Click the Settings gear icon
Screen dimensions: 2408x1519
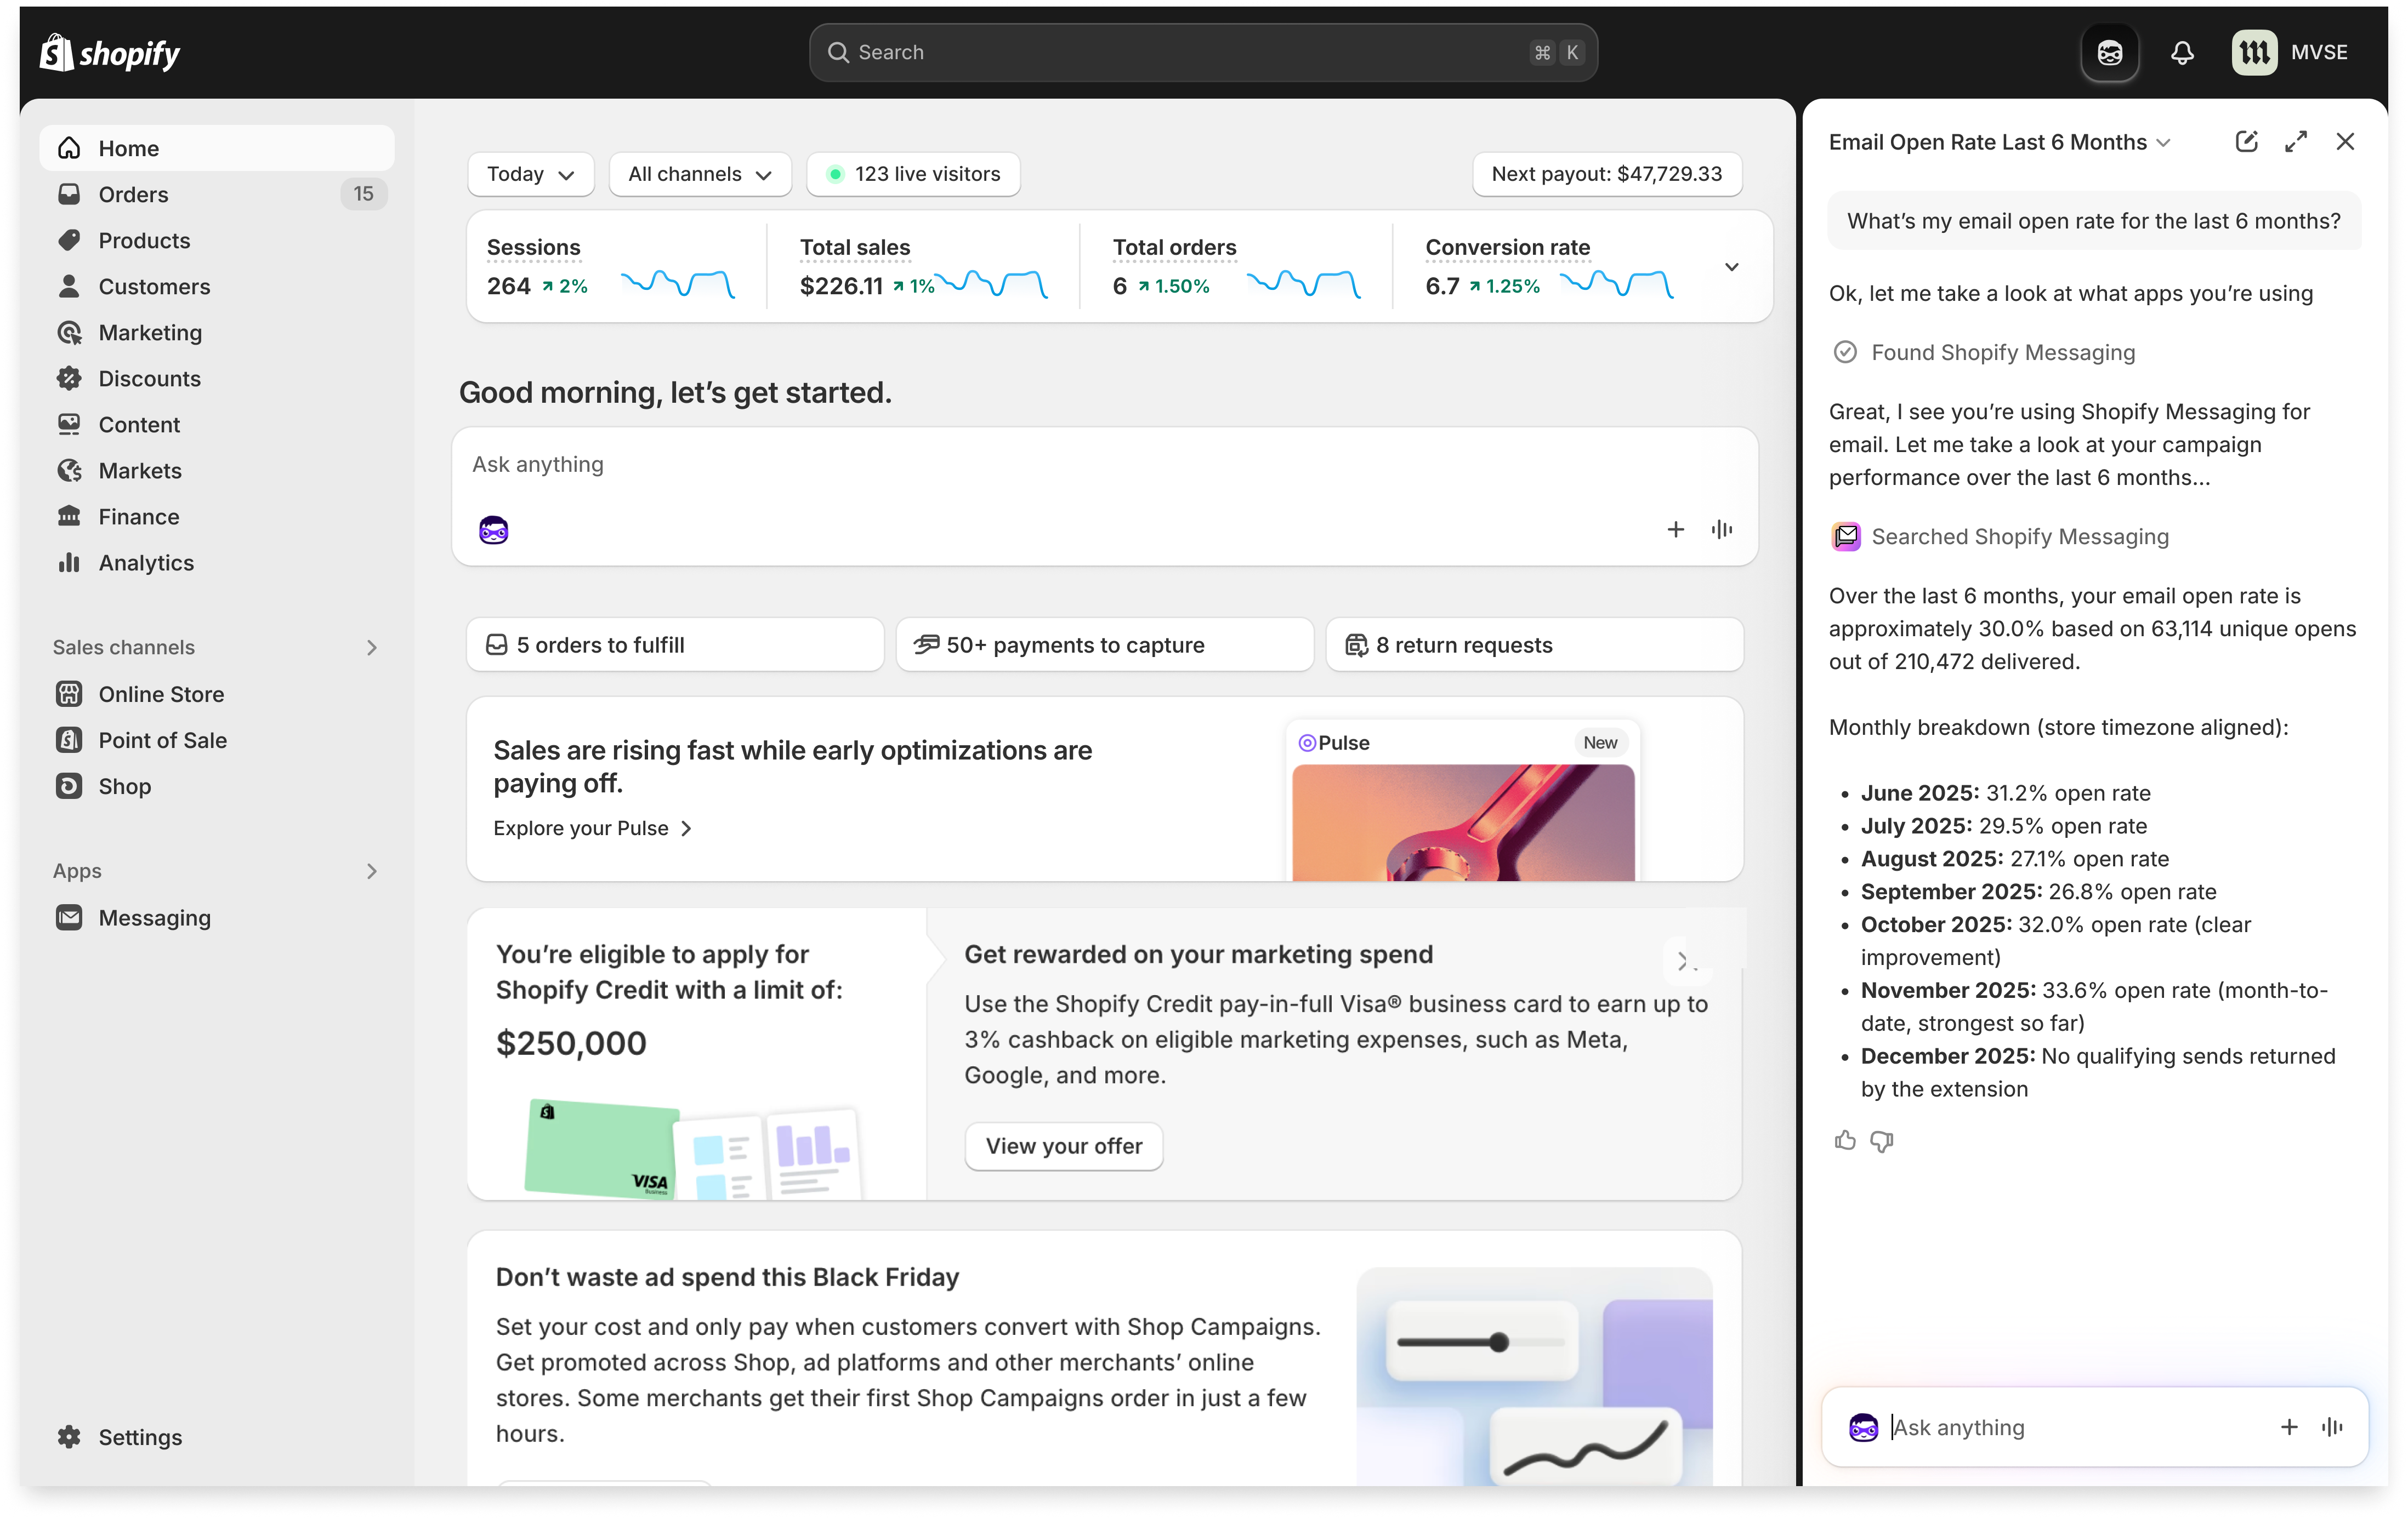point(69,1436)
